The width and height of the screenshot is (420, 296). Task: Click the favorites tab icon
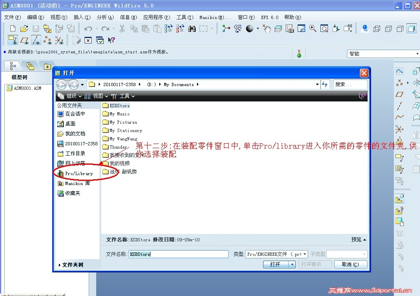click(47, 66)
